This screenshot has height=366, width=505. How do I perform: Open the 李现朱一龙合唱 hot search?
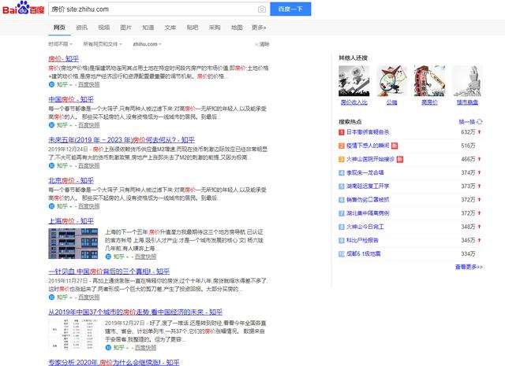(365, 172)
